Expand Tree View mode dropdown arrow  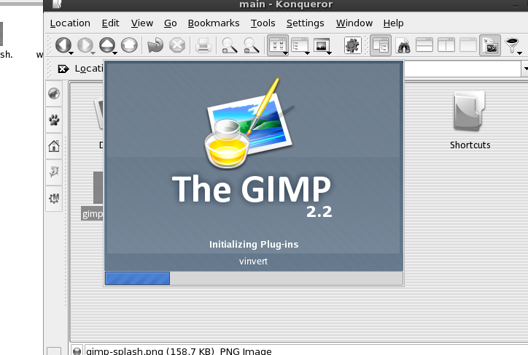point(307,53)
